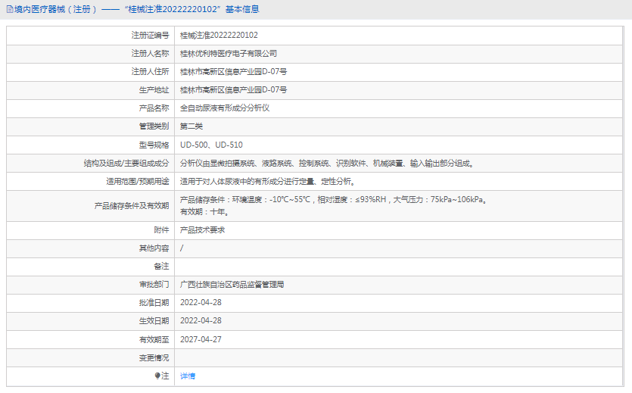This screenshot has width=632, height=393.
Task: Click the 注册证编号 label cell
Action: click(150, 36)
